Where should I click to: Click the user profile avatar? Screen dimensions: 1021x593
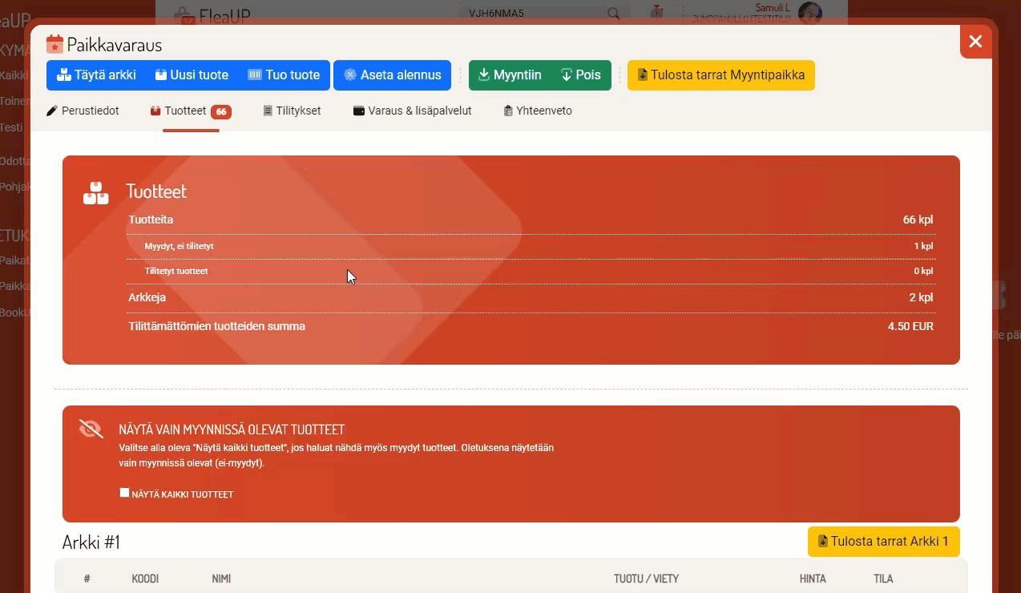tap(809, 12)
